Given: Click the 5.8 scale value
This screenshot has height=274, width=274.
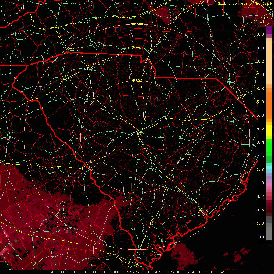Looking at the screenshot, I should [x=260, y=102].
